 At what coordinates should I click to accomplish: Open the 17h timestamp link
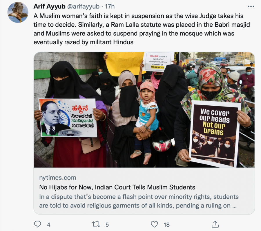(x=110, y=6)
